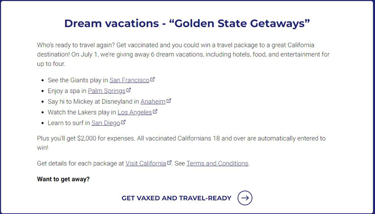Click the external-link icon next to Anaheim
Viewport: 375px width, 214px height.
(168, 101)
